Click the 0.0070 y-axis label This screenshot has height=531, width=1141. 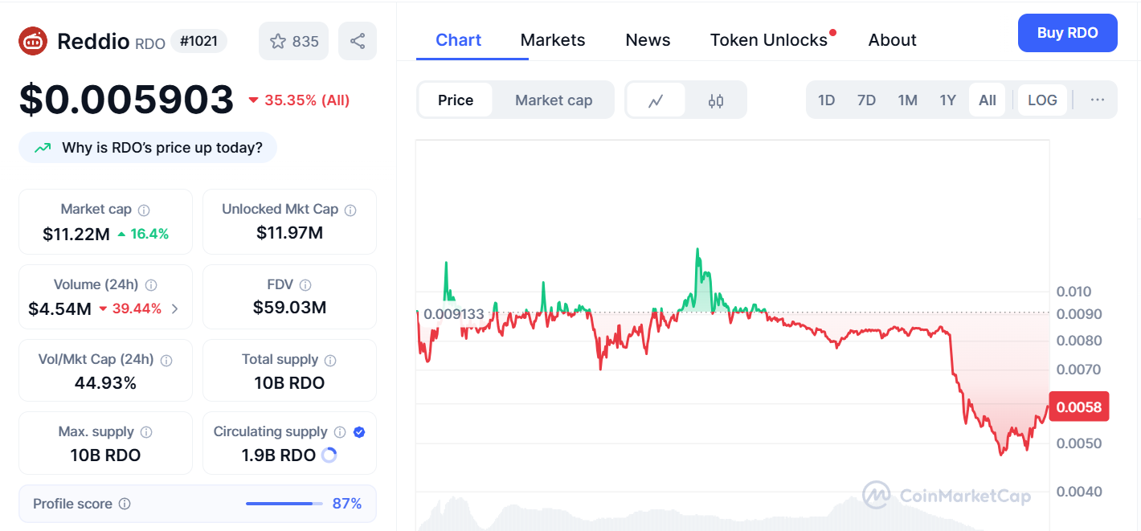point(1078,370)
